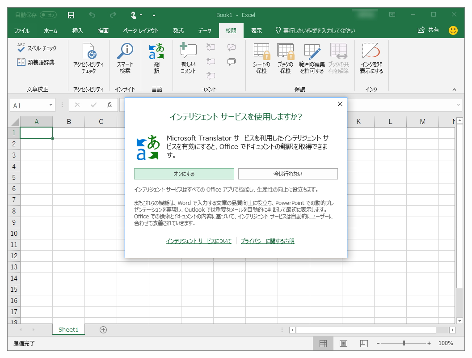Select 範囲の編集を許可する option
Screen dimensions: 472x358
click(312, 58)
